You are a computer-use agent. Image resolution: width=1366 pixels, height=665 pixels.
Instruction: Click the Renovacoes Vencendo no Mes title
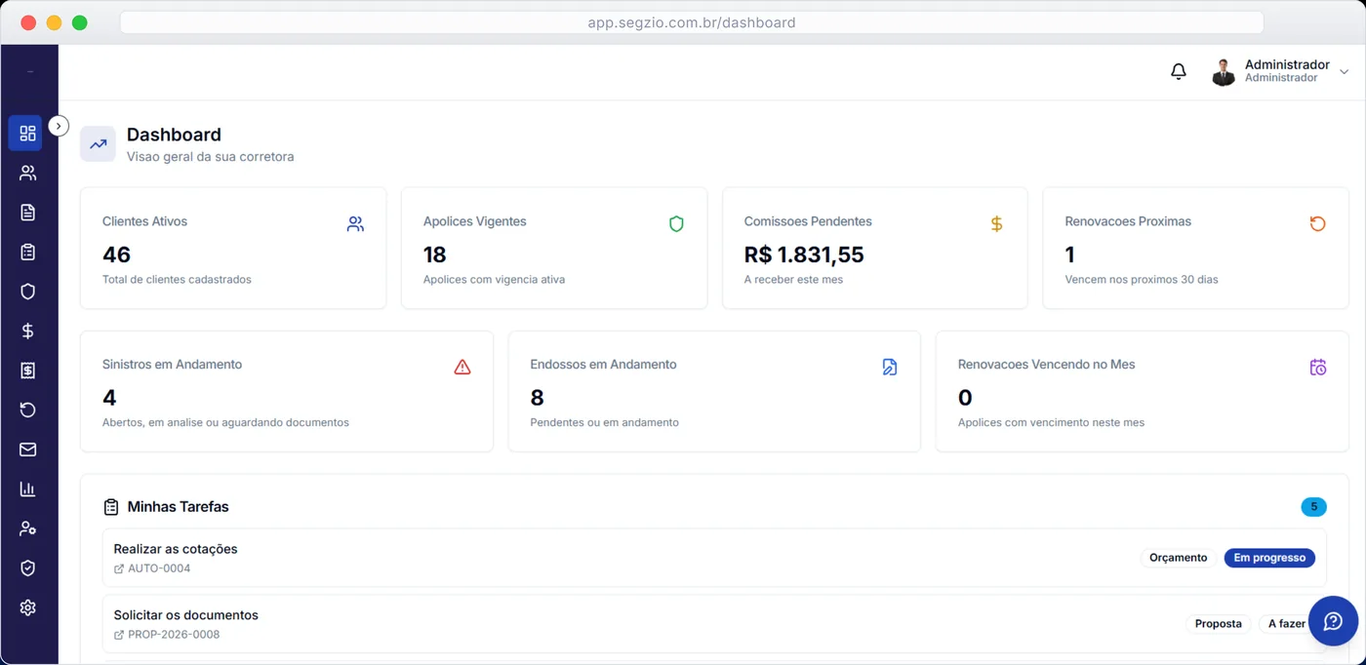coord(1046,365)
